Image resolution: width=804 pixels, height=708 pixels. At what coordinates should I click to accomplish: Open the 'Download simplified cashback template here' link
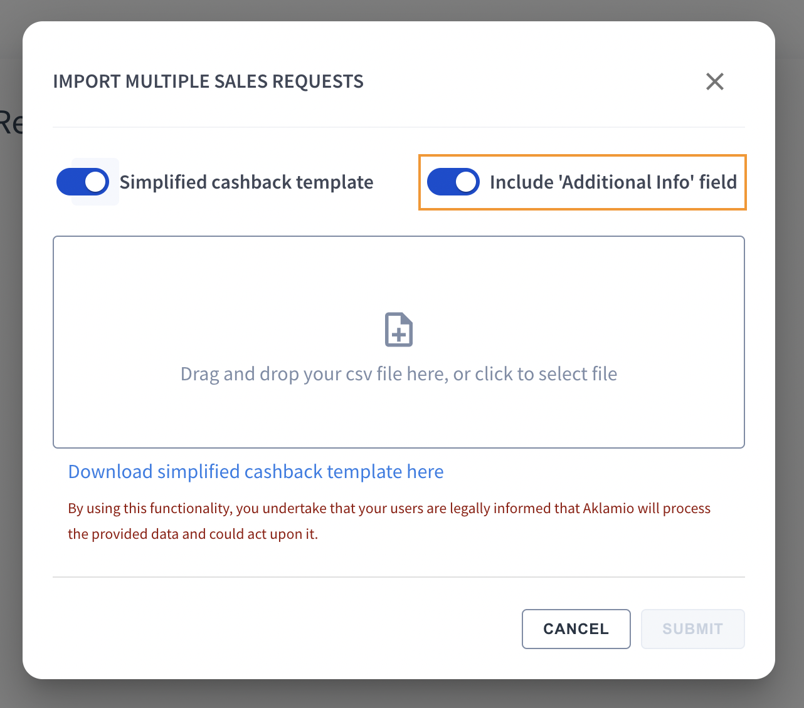255,472
